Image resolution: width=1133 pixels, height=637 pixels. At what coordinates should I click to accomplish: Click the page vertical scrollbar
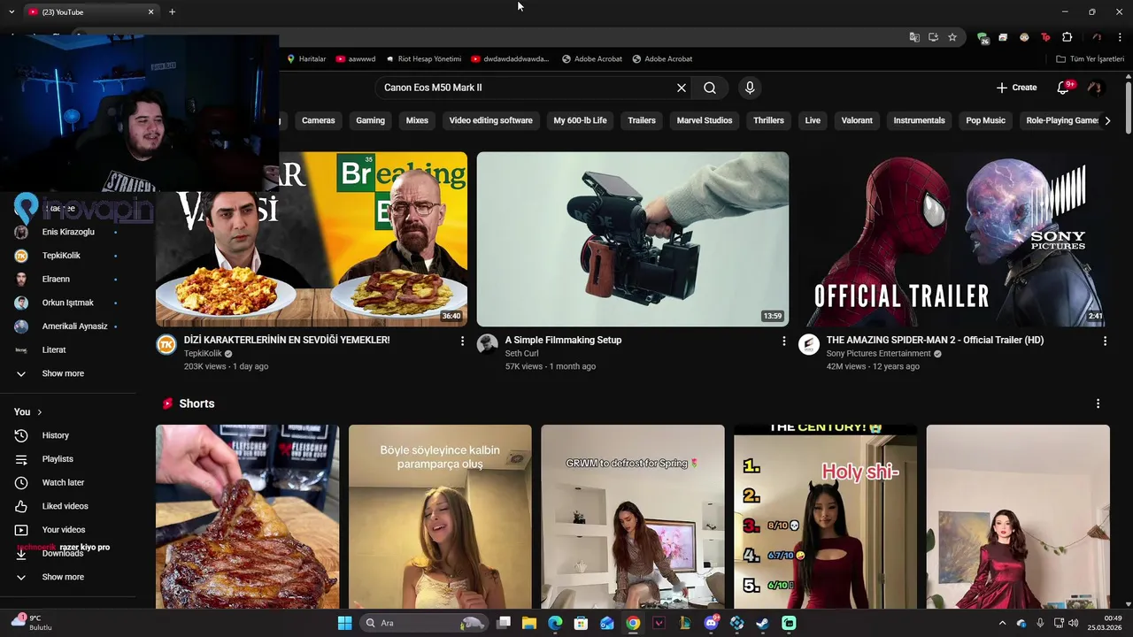tap(1128, 106)
